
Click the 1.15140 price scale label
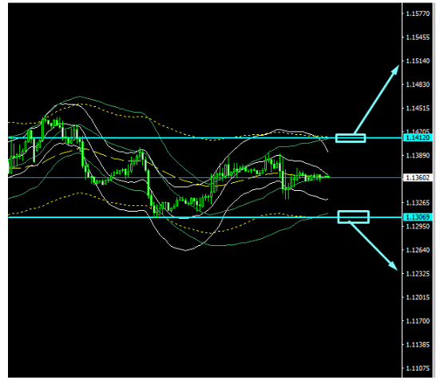point(418,61)
